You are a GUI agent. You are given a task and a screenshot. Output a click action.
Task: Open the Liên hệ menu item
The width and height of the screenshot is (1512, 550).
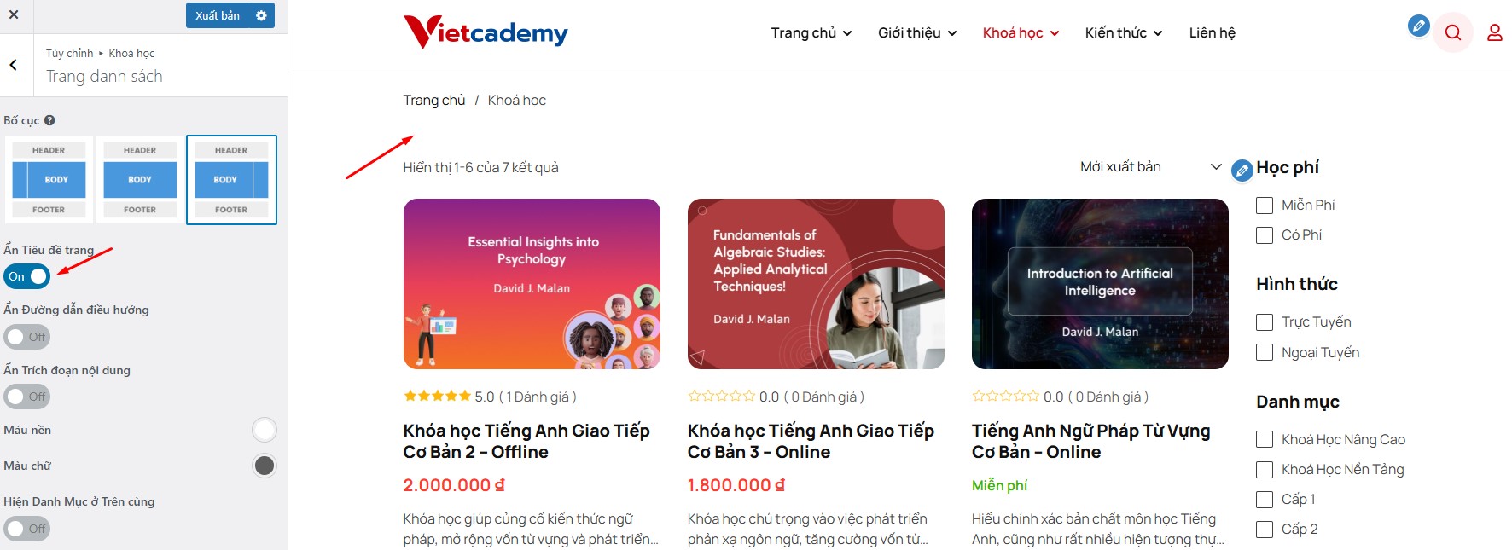1212,33
